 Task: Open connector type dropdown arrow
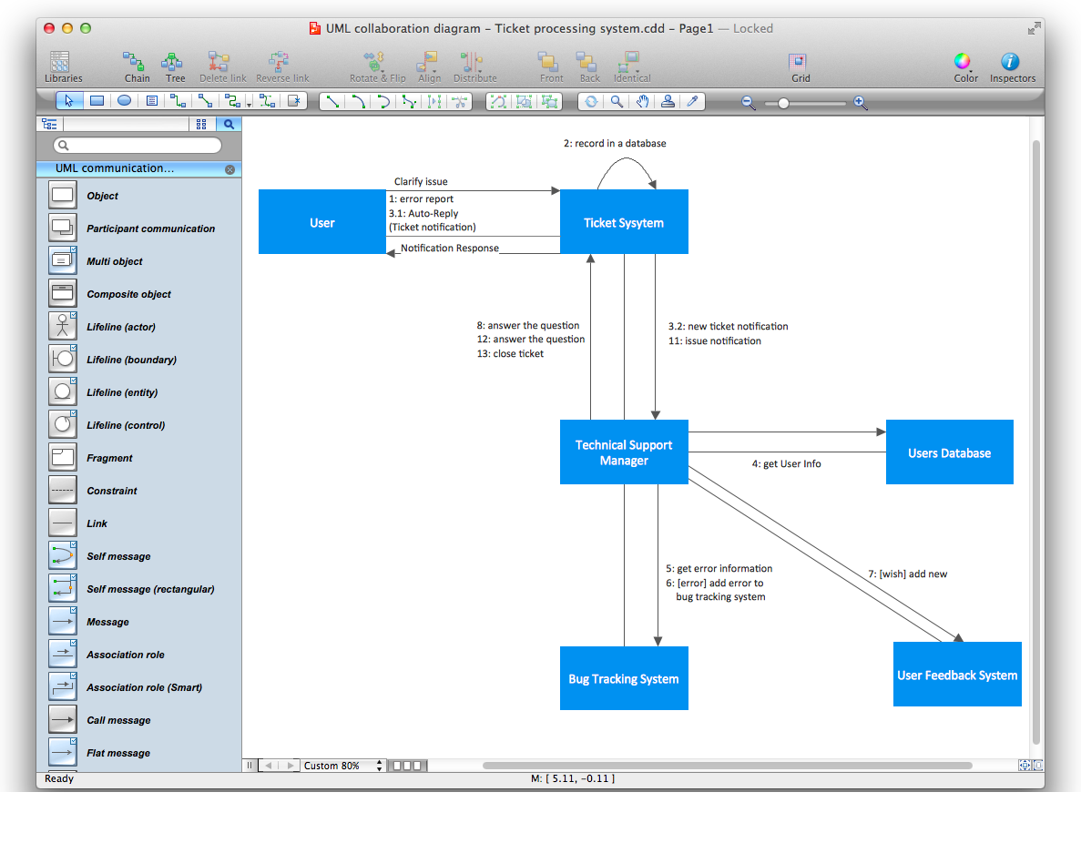click(x=249, y=105)
